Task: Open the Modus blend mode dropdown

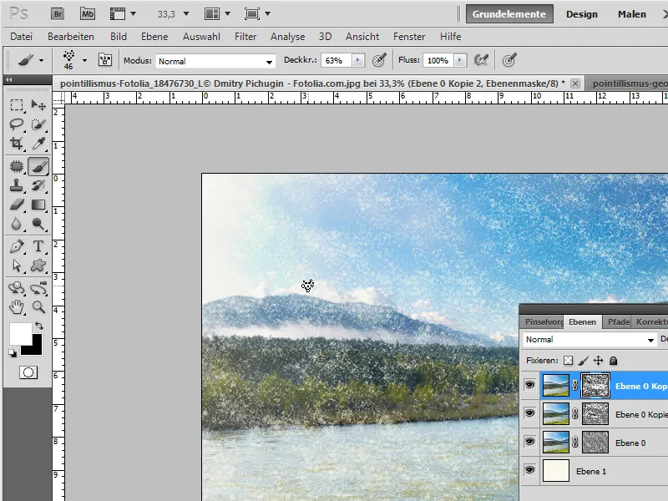Action: tap(215, 61)
